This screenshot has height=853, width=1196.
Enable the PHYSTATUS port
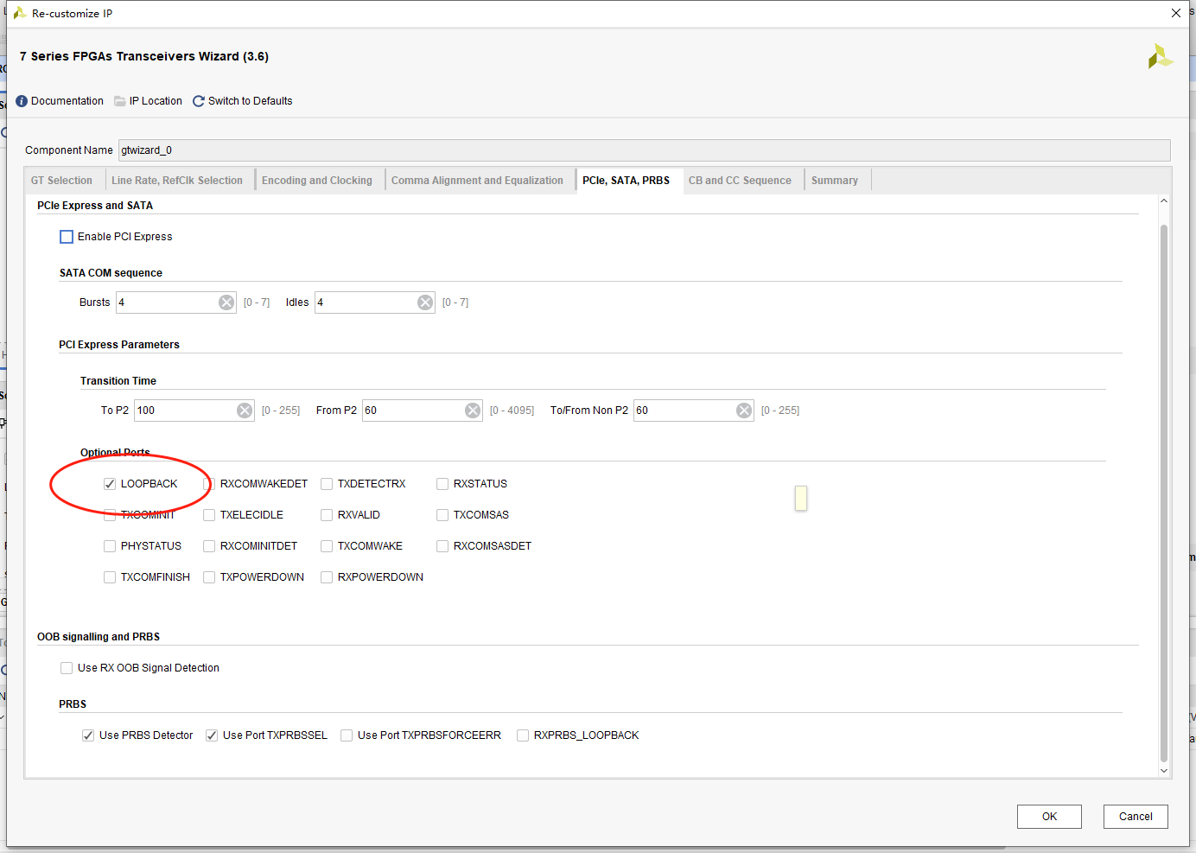pyautogui.click(x=110, y=546)
